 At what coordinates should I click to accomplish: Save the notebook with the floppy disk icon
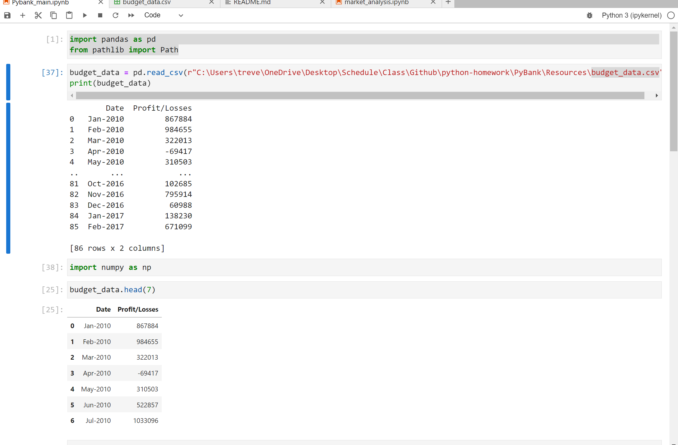[x=7, y=15]
